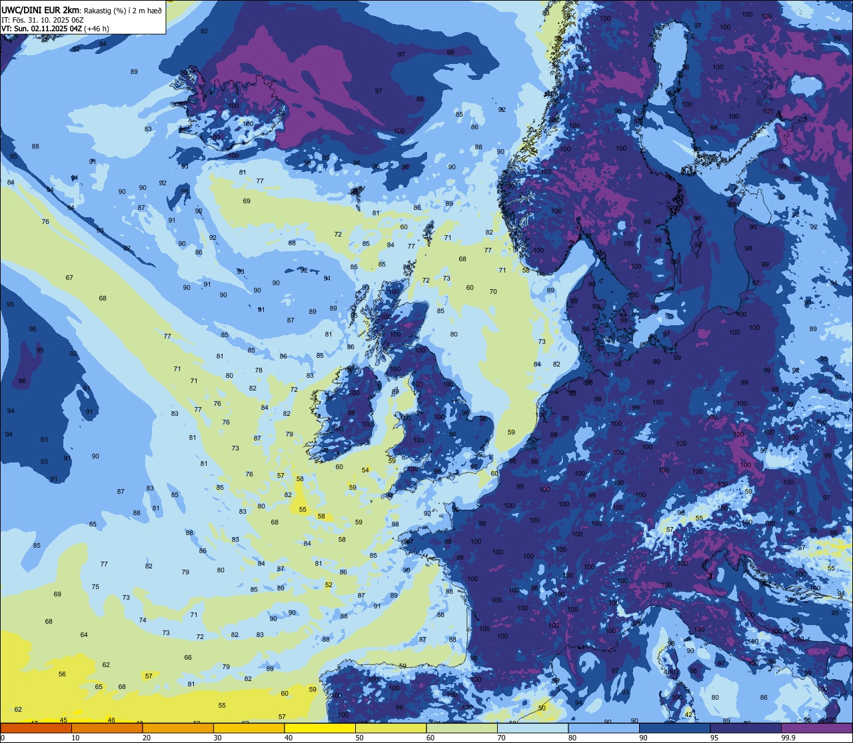Click the darkest orange 0–10 legend swatch

pos(36,728)
